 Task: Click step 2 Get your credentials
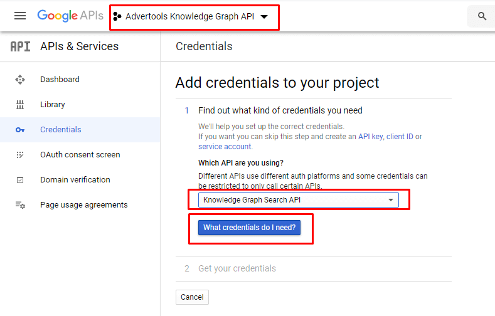click(237, 268)
